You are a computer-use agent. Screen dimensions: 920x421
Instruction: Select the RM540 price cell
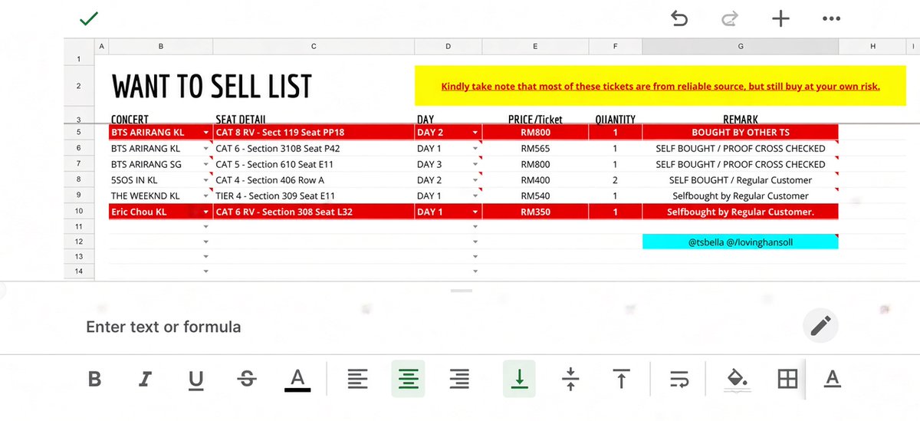click(x=535, y=196)
